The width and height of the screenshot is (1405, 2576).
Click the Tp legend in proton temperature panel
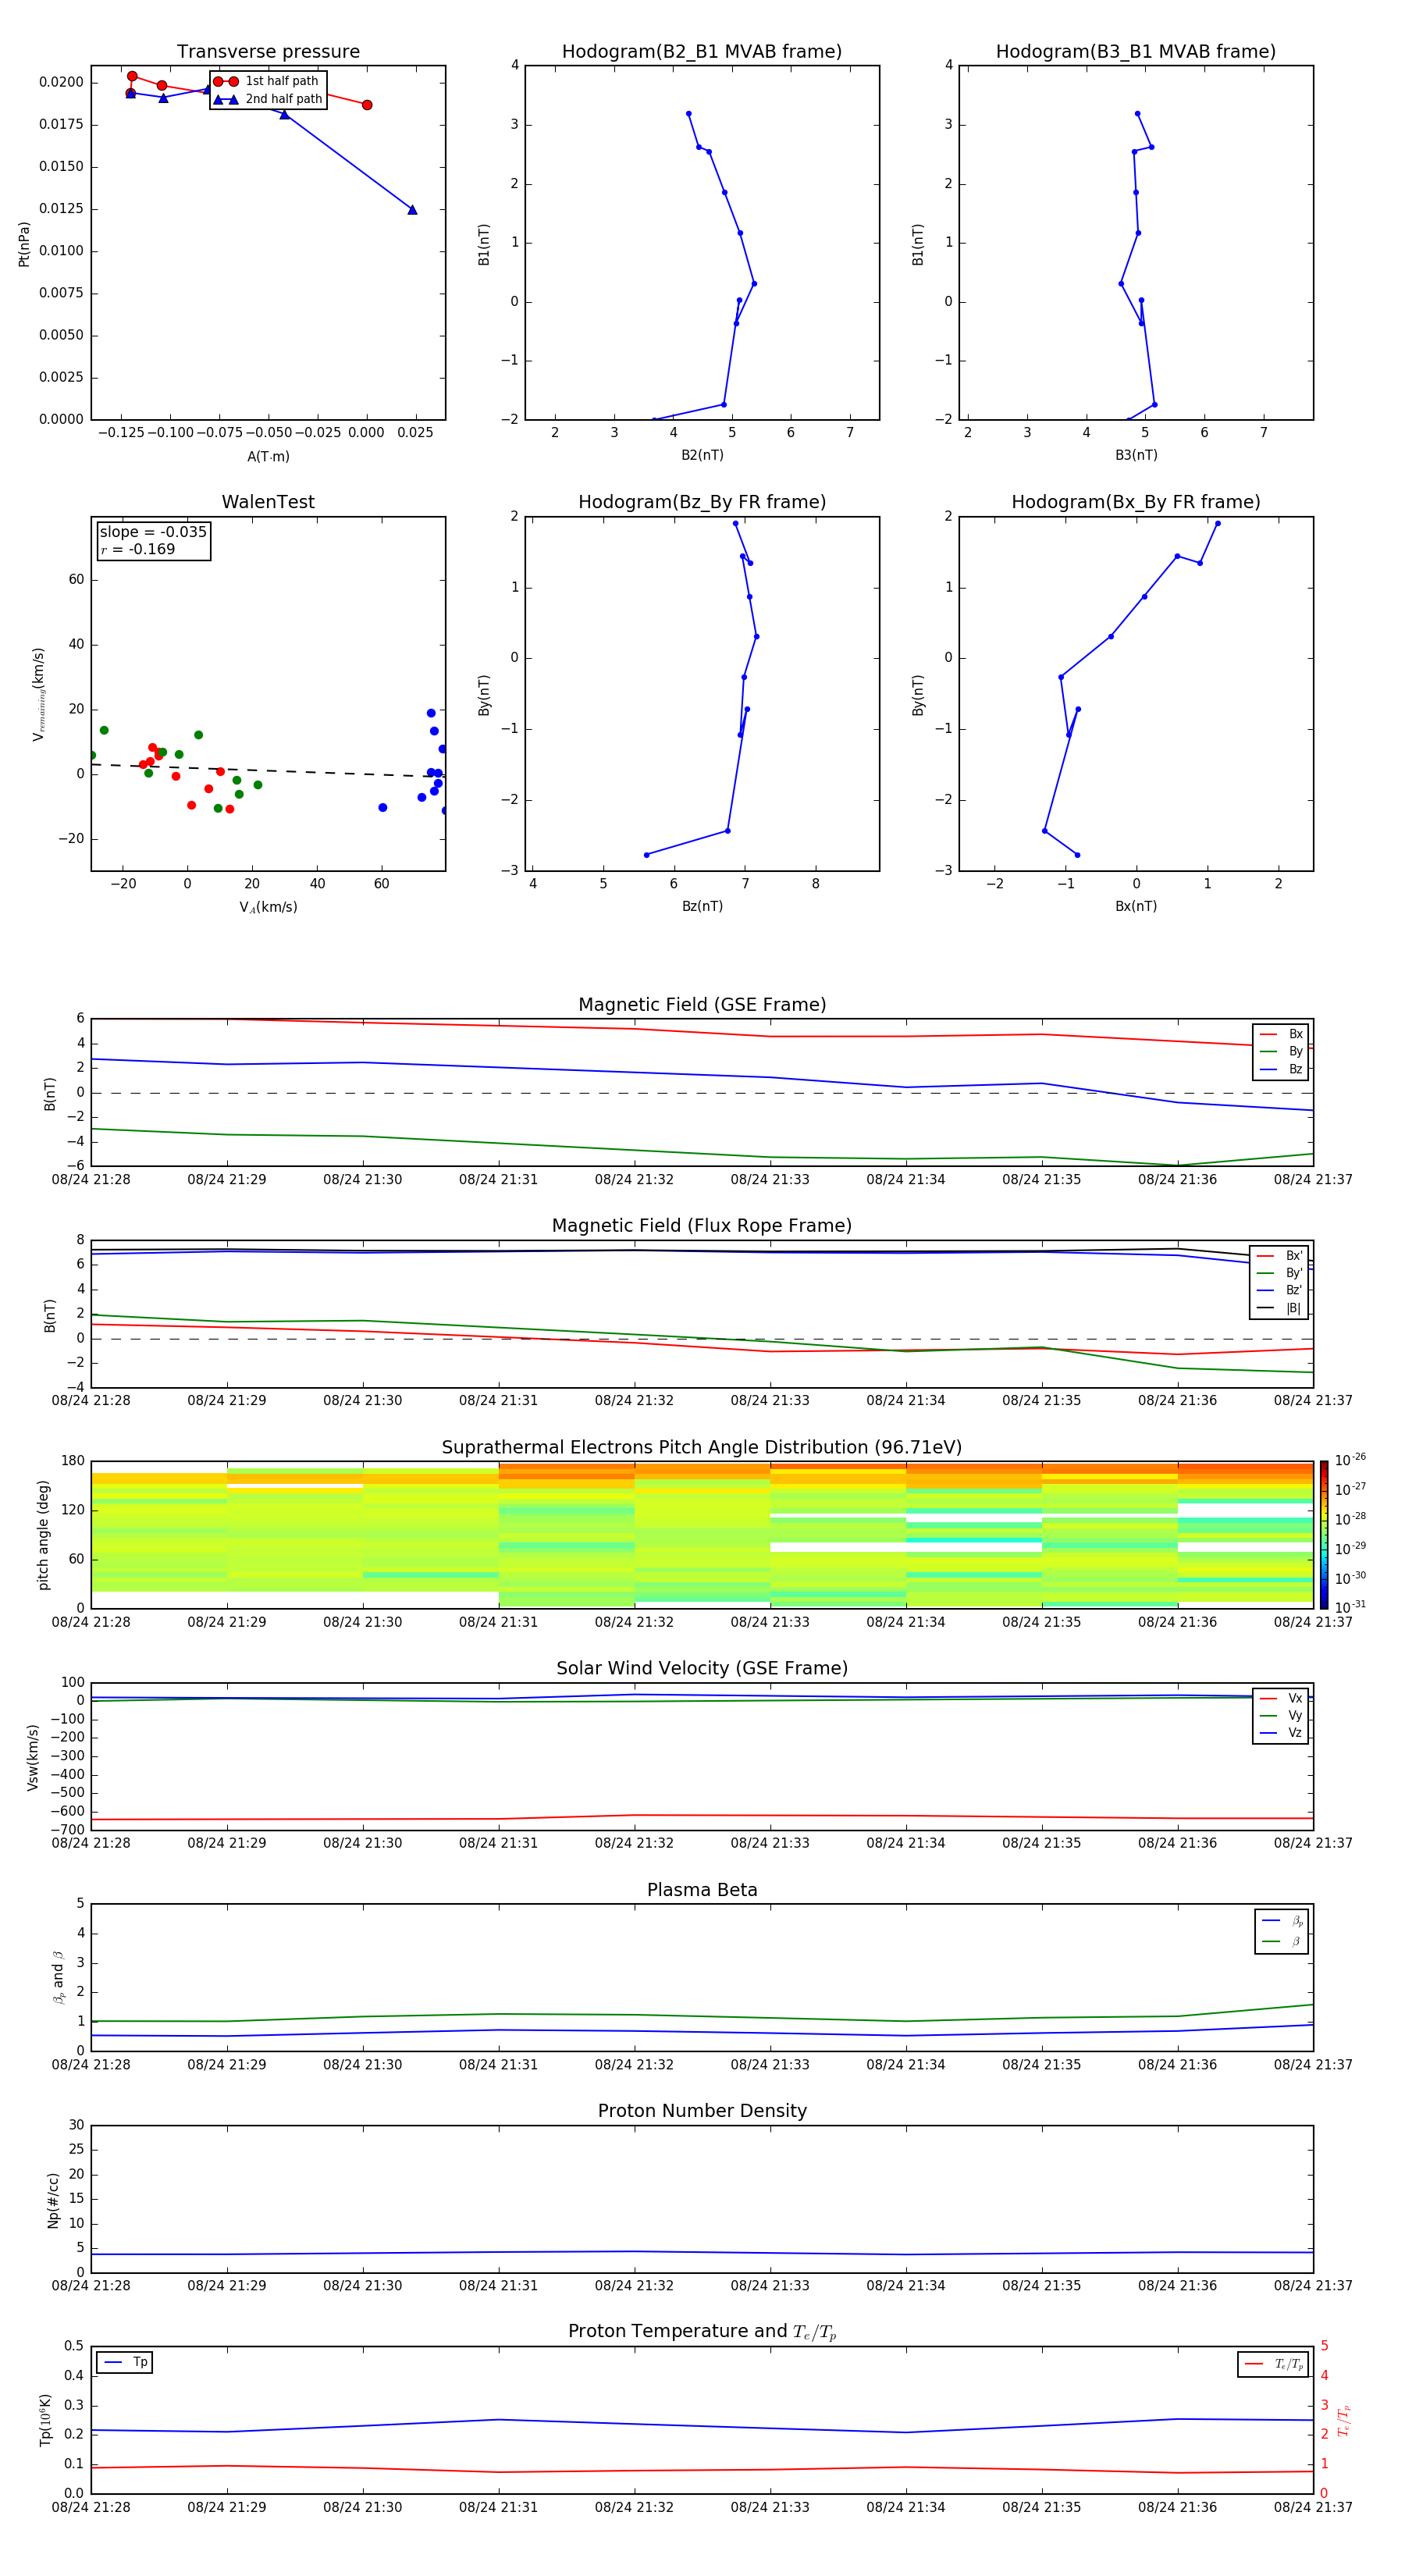[x=125, y=2362]
